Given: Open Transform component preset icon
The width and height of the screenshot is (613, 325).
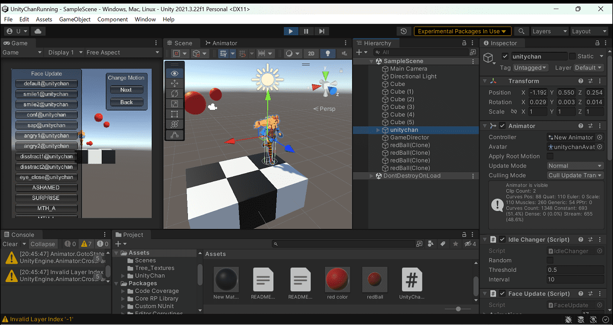Looking at the screenshot, I should (590, 81).
